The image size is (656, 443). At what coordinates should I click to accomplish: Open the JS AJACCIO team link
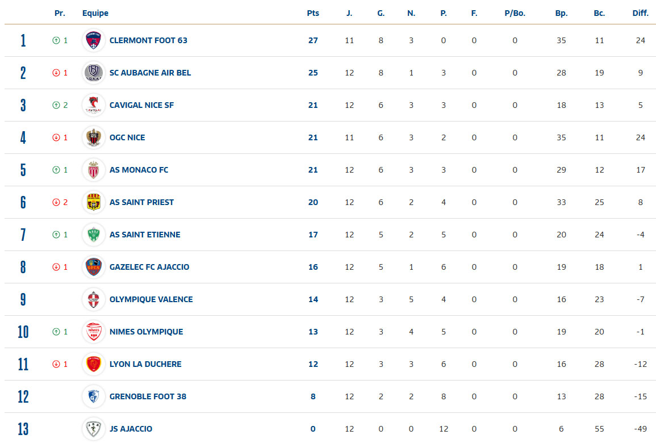pyautogui.click(x=131, y=429)
